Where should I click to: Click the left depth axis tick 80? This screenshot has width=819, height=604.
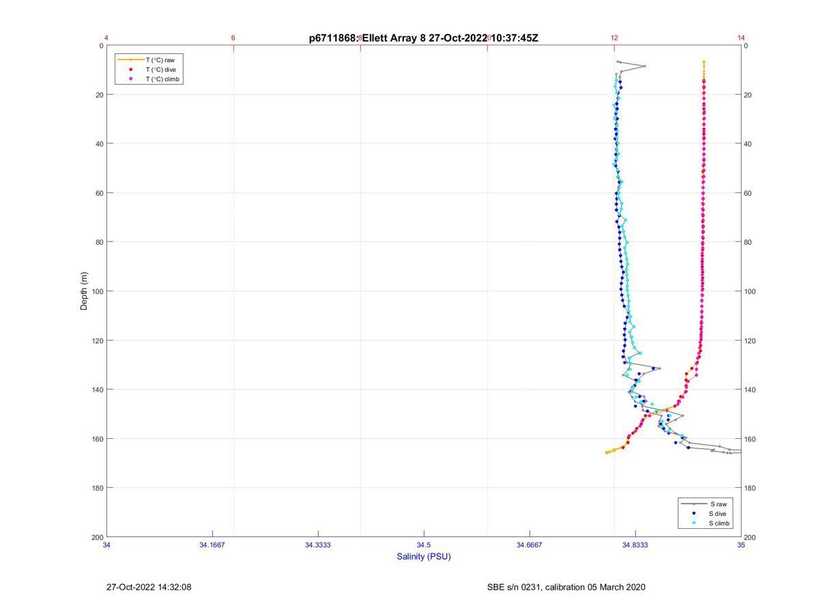point(100,242)
